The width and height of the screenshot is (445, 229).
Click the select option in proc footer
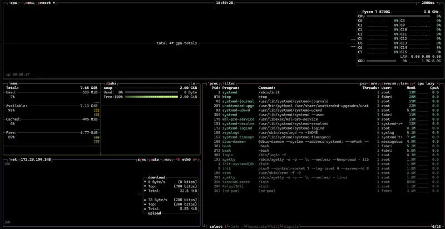[x=216, y=226]
